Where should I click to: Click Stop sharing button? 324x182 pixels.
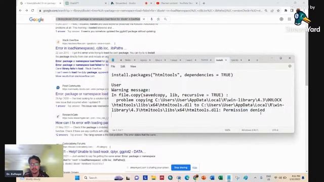pos(181,167)
